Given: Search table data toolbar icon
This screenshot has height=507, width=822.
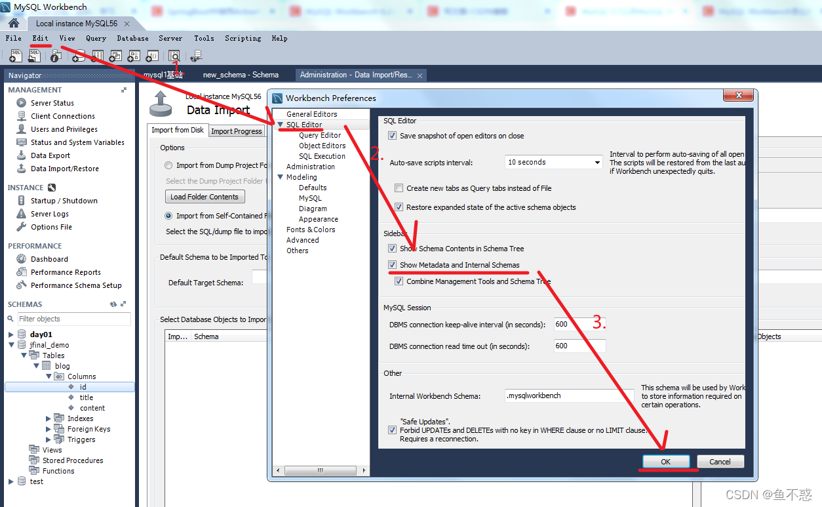Looking at the screenshot, I should pyautogui.click(x=174, y=56).
